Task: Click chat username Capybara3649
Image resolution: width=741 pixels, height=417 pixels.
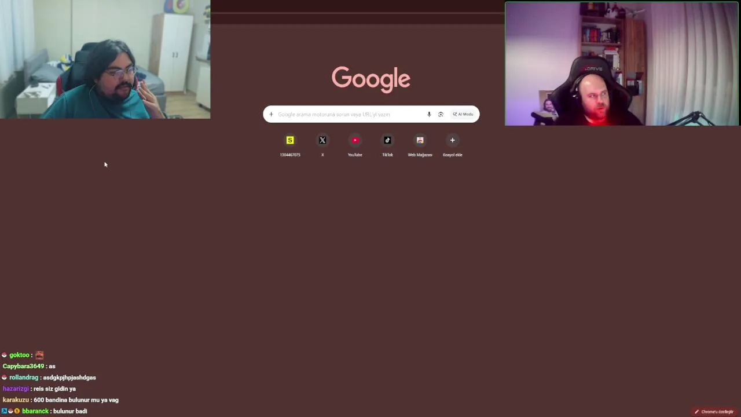Action: point(23,366)
